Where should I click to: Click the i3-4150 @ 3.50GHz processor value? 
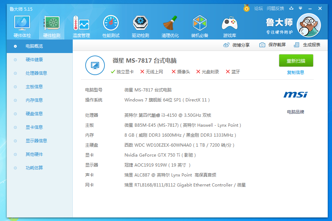click(x=168, y=115)
